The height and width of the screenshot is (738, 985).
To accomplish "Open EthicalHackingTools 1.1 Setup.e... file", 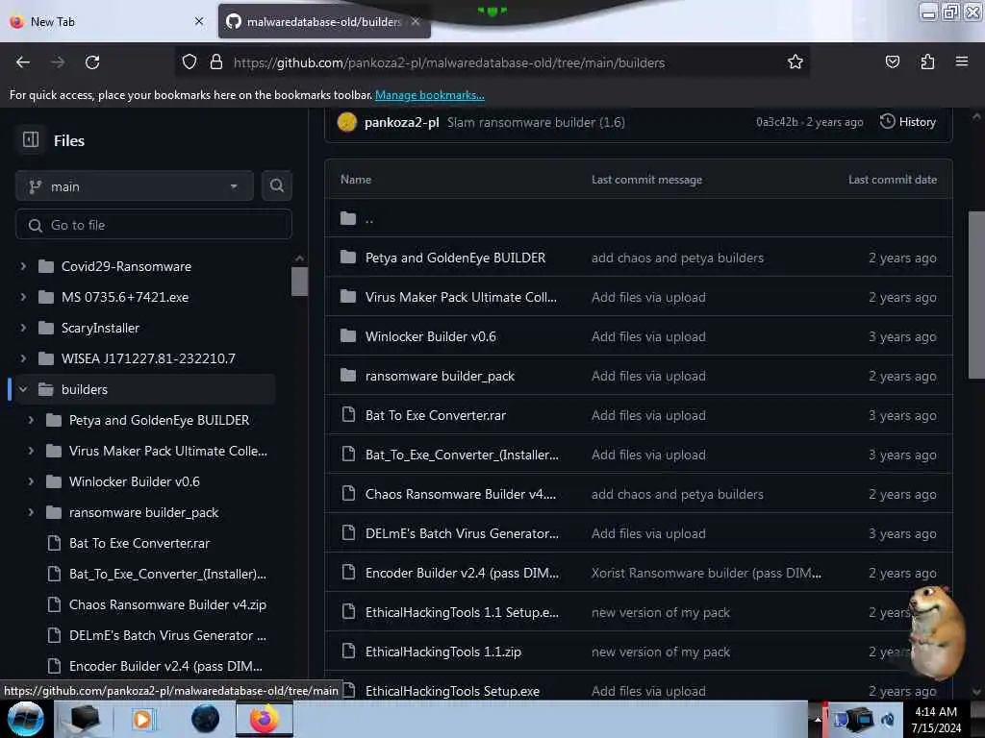I will pos(462,612).
